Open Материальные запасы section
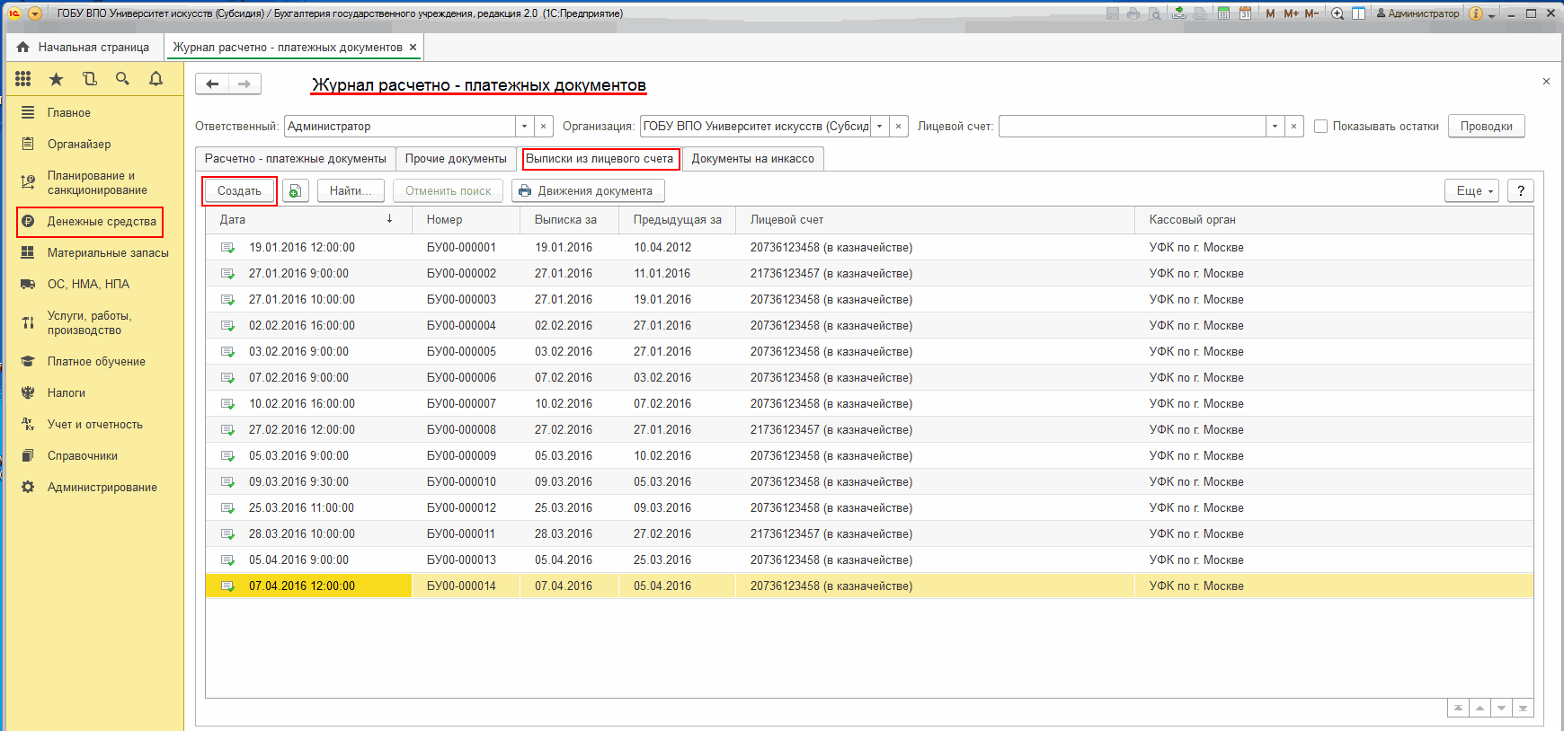Image resolution: width=1564 pixels, height=731 pixels. (x=108, y=253)
